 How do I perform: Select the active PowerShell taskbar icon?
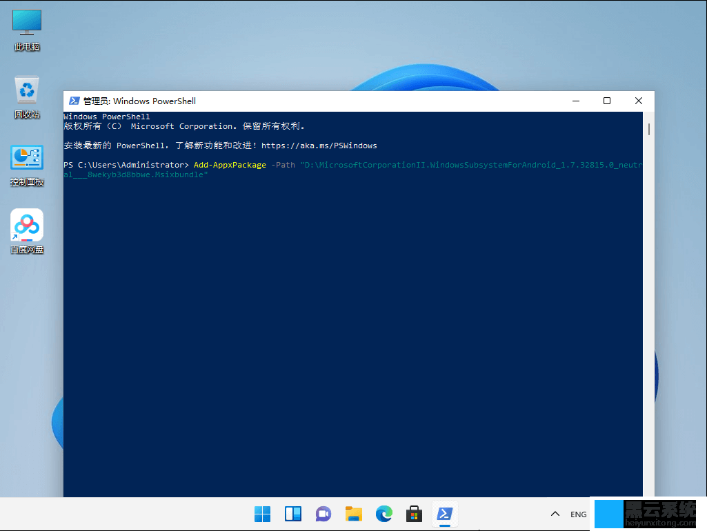(x=444, y=514)
